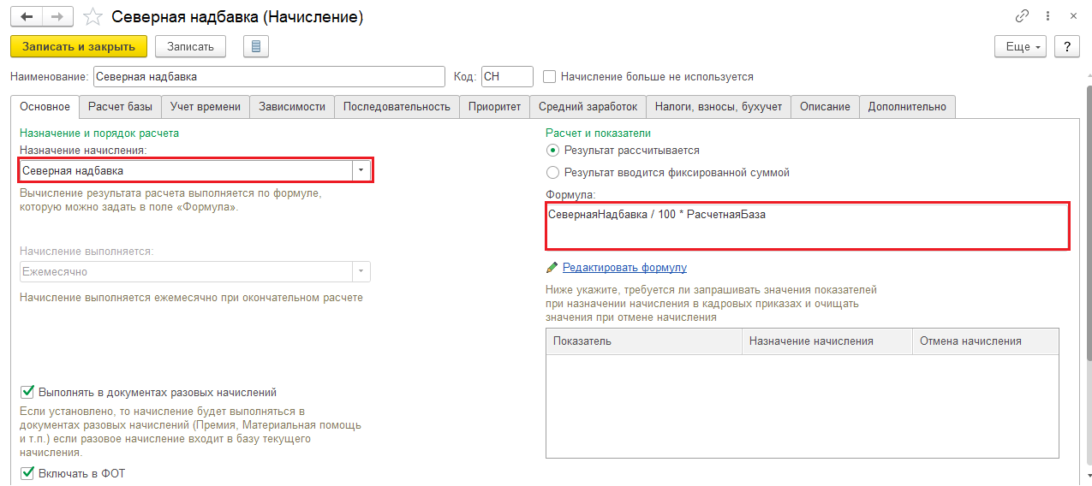Uncheck the 'Включать в ФОТ' checkbox

click(x=27, y=473)
